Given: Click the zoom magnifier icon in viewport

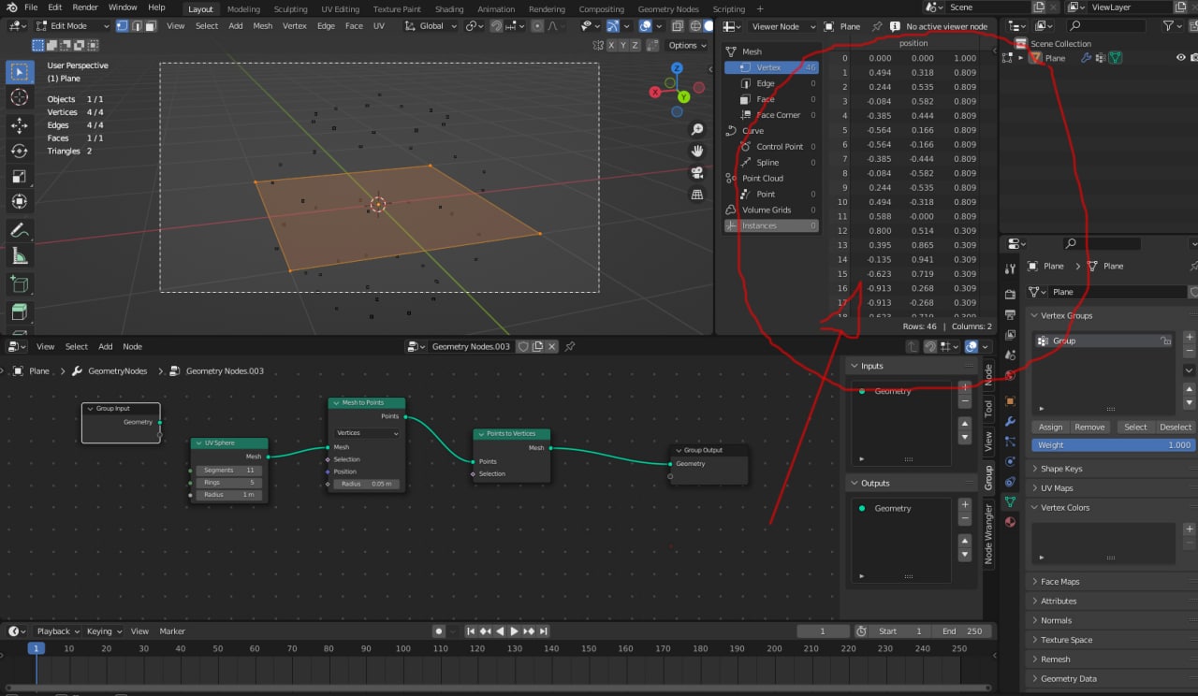Looking at the screenshot, I should click(x=696, y=129).
